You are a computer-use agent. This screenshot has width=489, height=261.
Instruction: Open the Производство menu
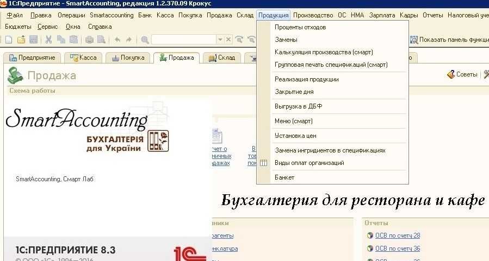[313, 15]
